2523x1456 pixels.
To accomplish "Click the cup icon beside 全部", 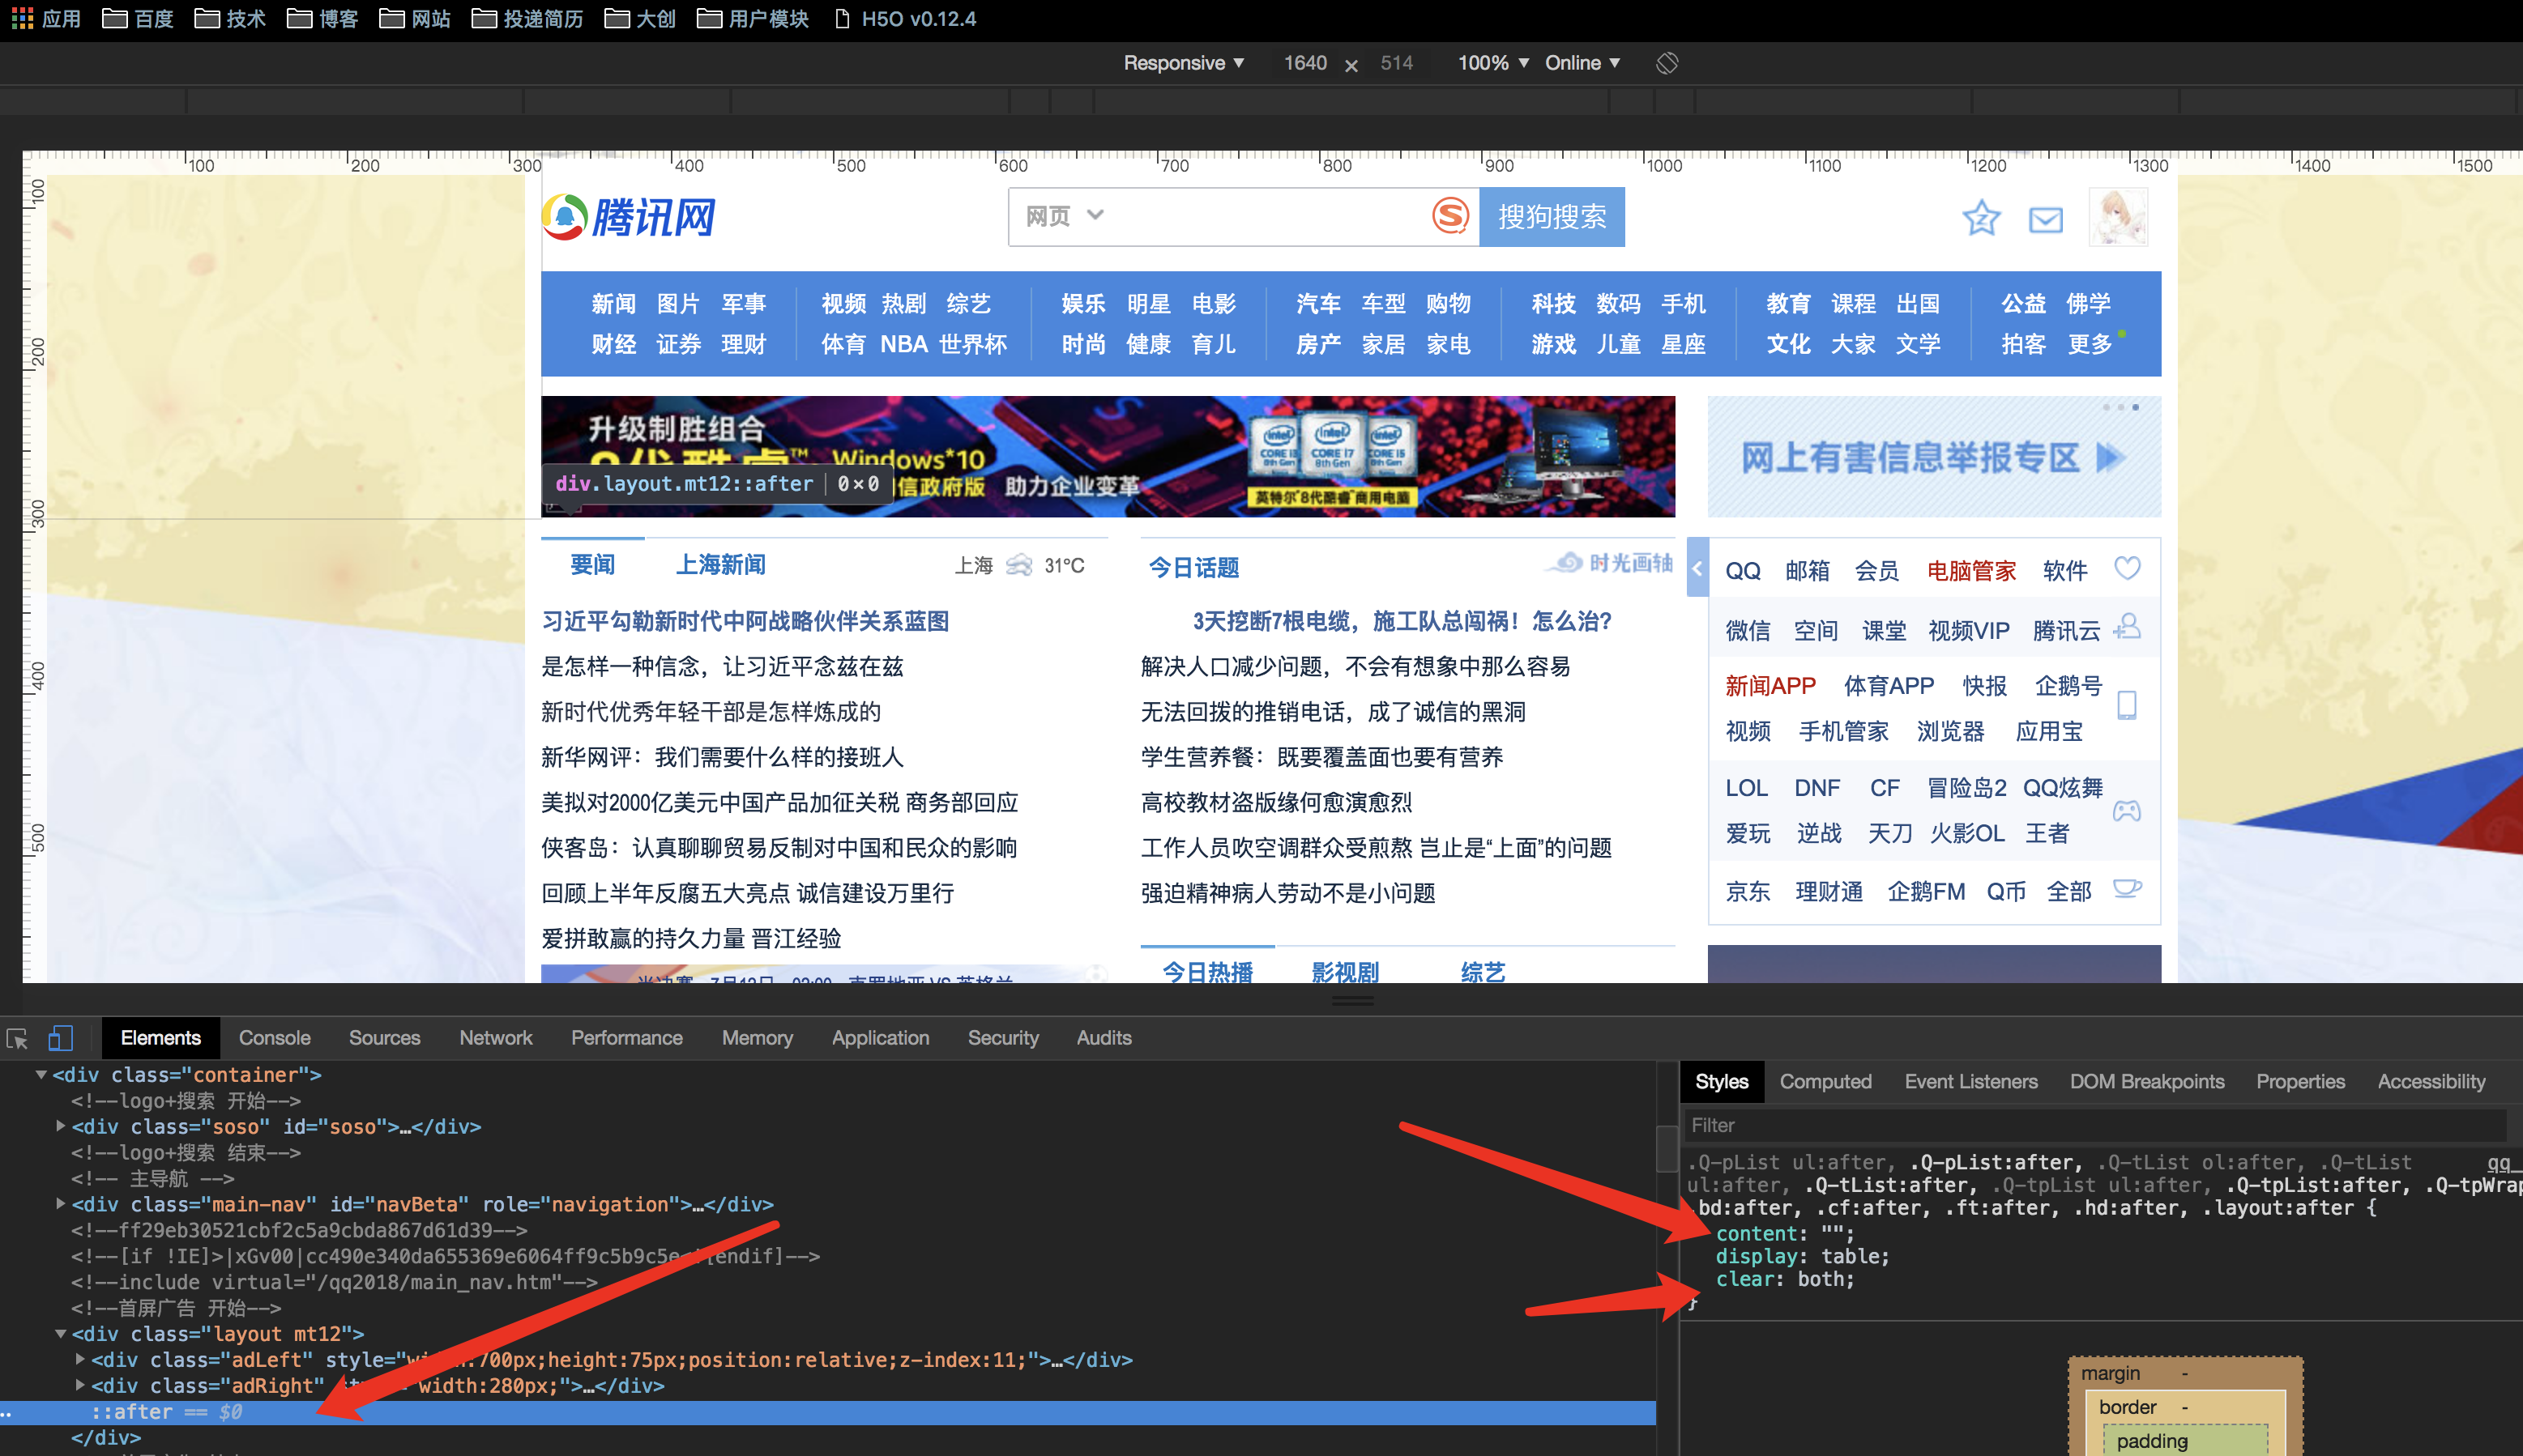I will tap(2127, 888).
